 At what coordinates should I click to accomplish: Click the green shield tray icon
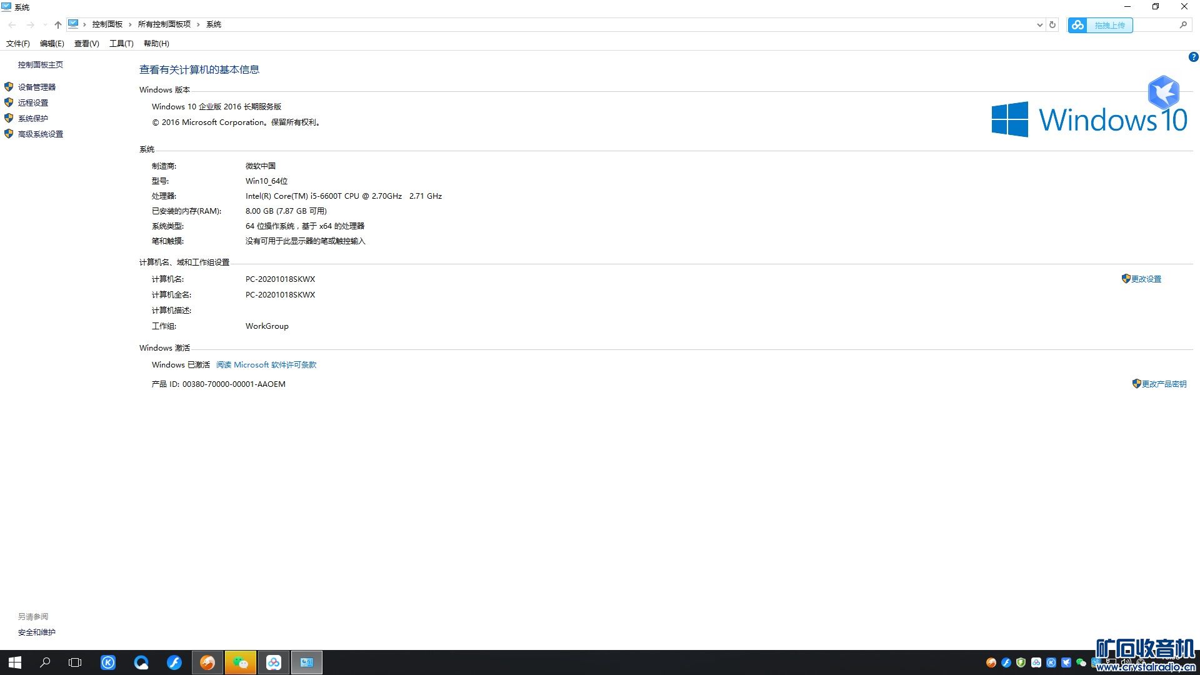coord(1021,662)
